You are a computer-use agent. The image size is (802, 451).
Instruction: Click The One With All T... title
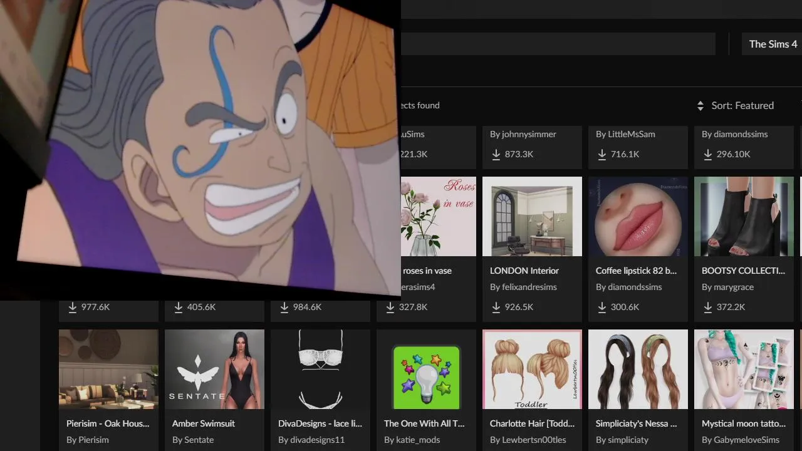[x=424, y=423]
